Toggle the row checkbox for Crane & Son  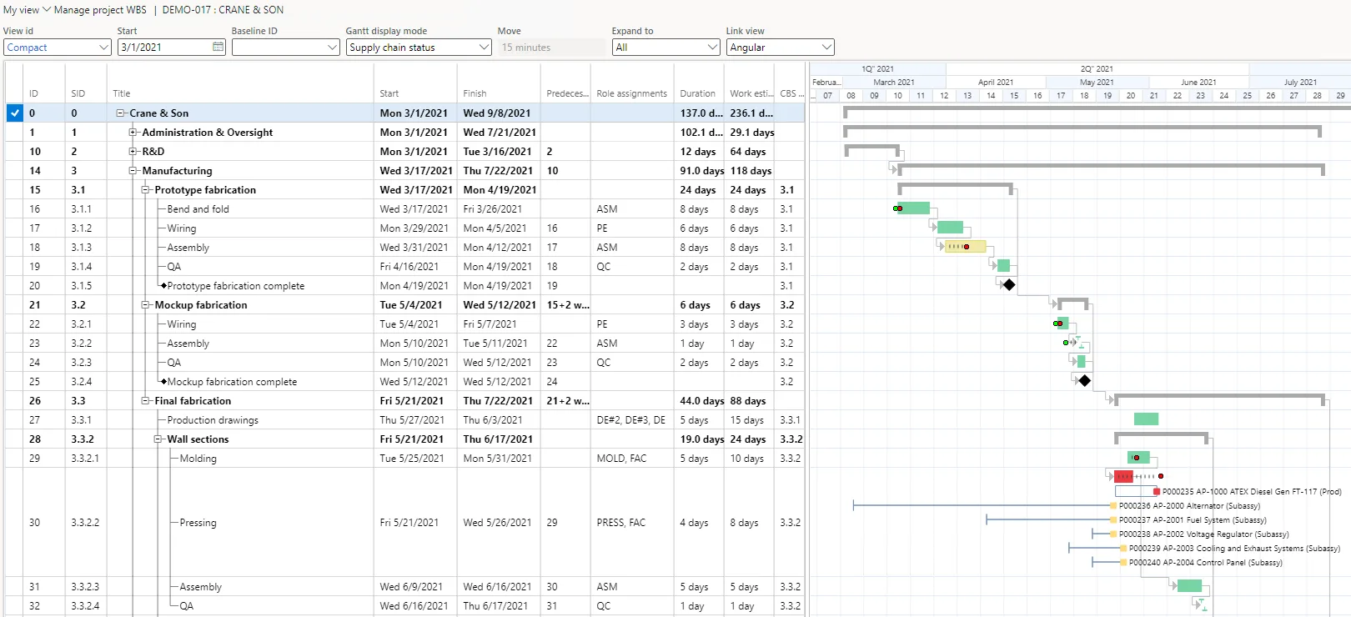coord(14,113)
